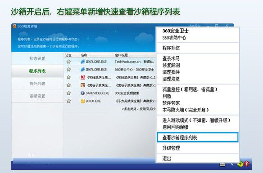This screenshot has height=173, width=263.
Task: Toggle the star for SAFEVIDEO.EXE
Action: tap(68, 93)
